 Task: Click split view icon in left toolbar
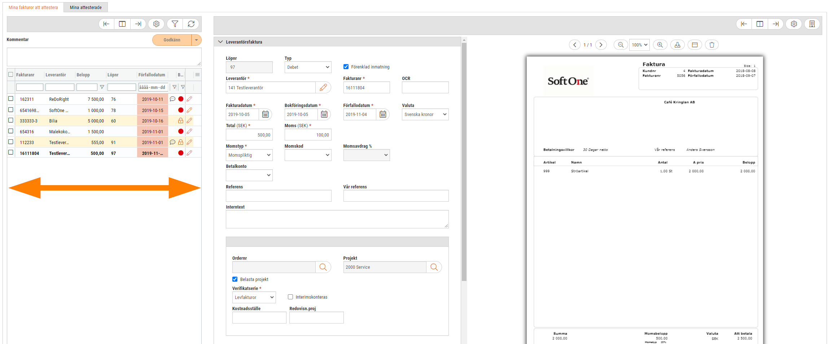pyautogui.click(x=122, y=24)
